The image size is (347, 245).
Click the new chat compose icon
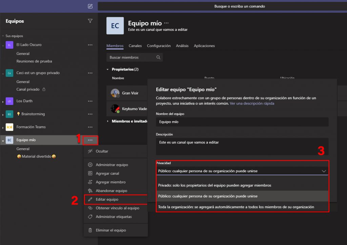(90, 6)
